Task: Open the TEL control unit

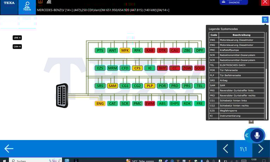Action: coord(200,86)
